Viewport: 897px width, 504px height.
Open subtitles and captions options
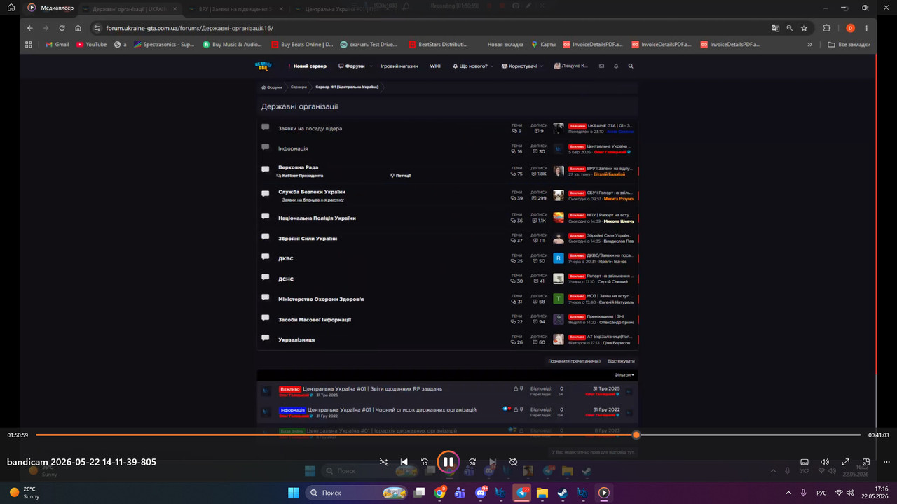click(x=804, y=462)
